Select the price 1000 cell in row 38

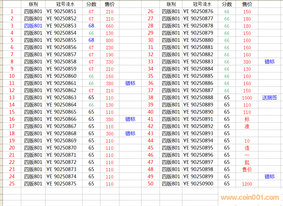[x=247, y=98]
